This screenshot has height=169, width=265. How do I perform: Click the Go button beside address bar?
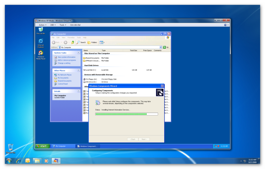point(166,47)
